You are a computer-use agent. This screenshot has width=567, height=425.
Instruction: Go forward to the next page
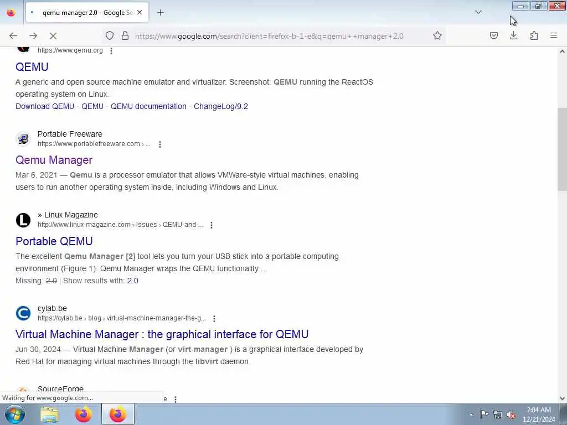tap(33, 36)
